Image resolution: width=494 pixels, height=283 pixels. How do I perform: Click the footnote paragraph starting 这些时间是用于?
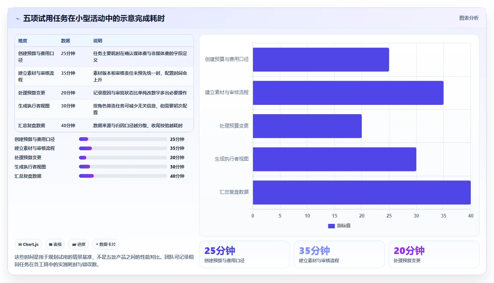[x=104, y=261]
